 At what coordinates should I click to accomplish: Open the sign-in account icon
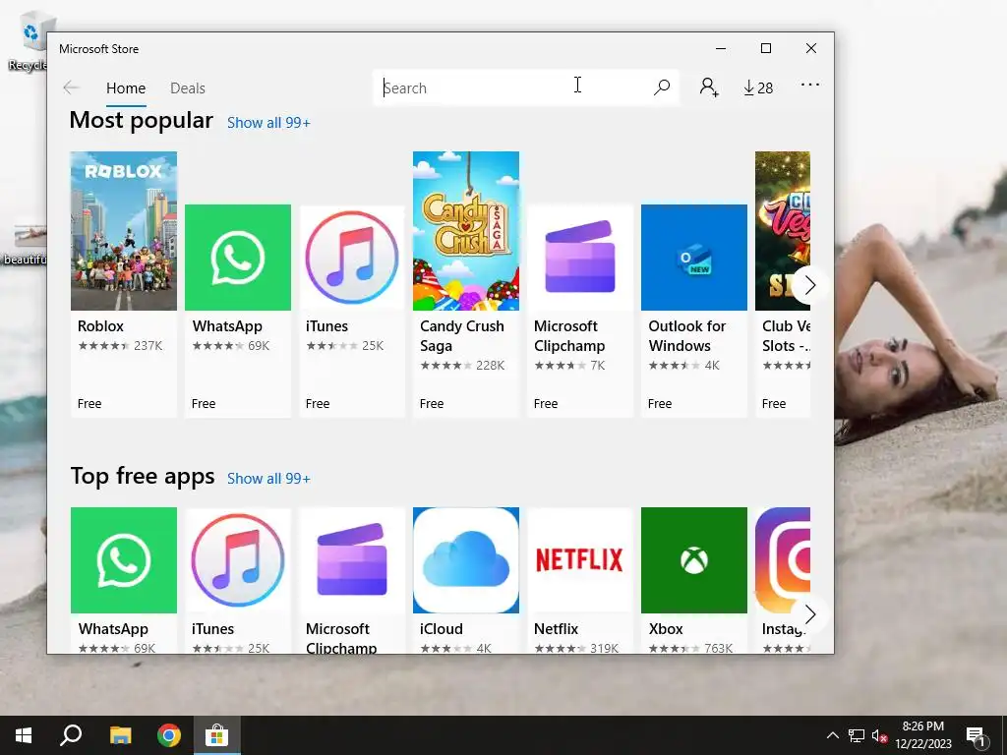(709, 87)
